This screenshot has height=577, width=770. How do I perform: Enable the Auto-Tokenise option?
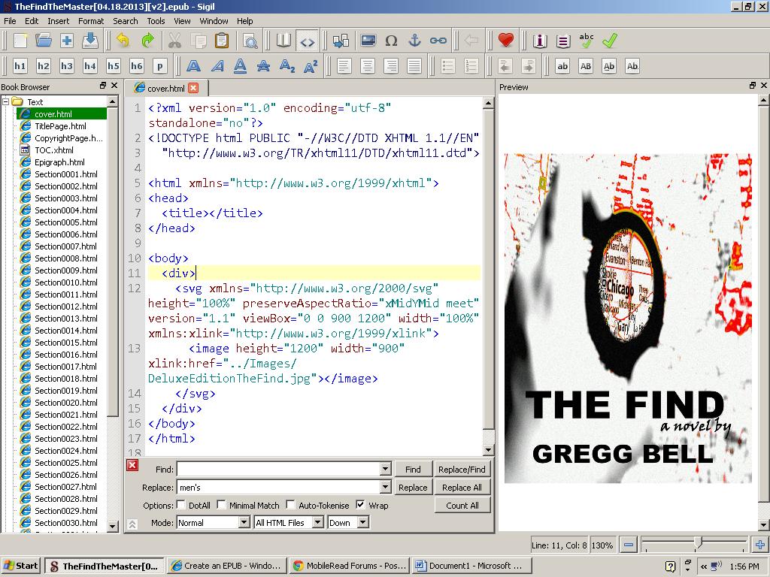[x=291, y=505]
